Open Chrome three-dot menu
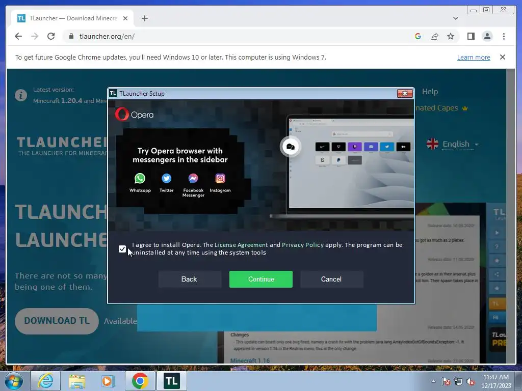This screenshot has height=391, width=522. pyautogui.click(x=504, y=36)
